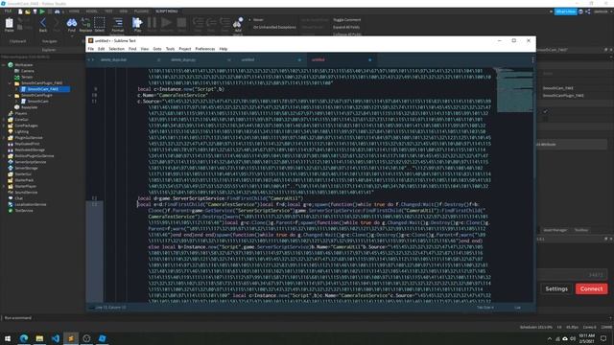Toggle the checked property checkbox in Properties panel
This screenshot has height=345, width=614.
tap(546, 111)
